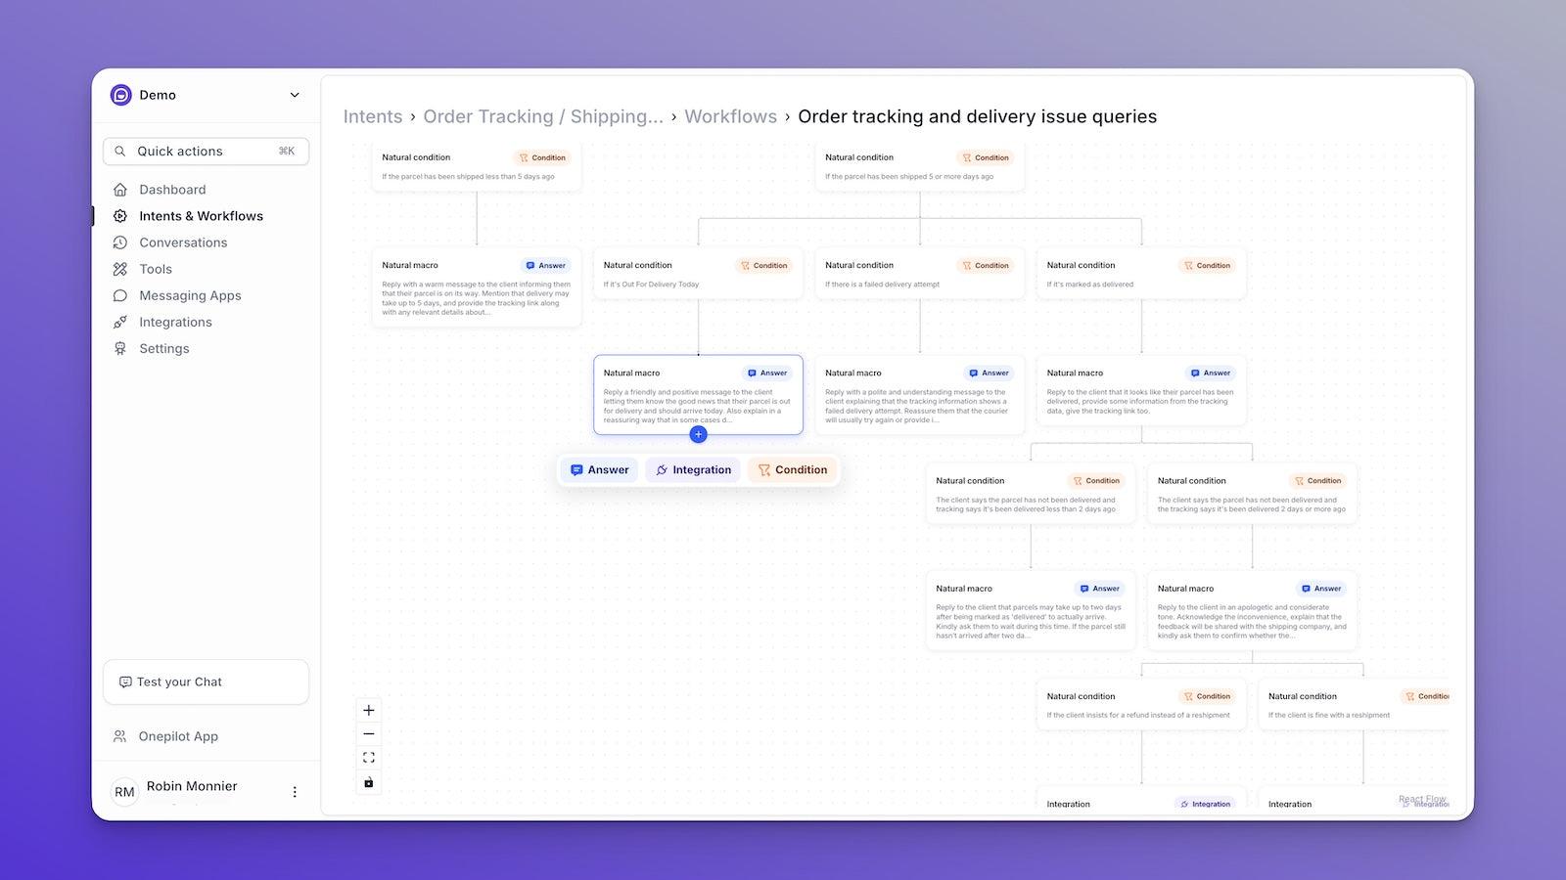Open the Workflows breadcrumb link
Image resolution: width=1566 pixels, height=880 pixels.
(731, 116)
